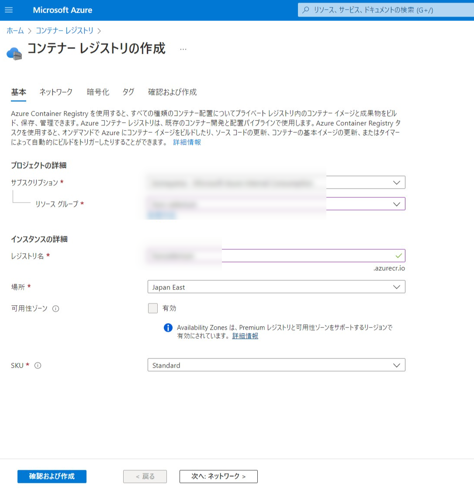
Task: Click the container registry icon beside the page title
Action: point(14,52)
